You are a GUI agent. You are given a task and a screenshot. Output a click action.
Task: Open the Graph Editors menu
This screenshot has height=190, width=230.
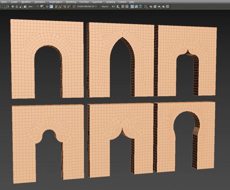(56, 2)
